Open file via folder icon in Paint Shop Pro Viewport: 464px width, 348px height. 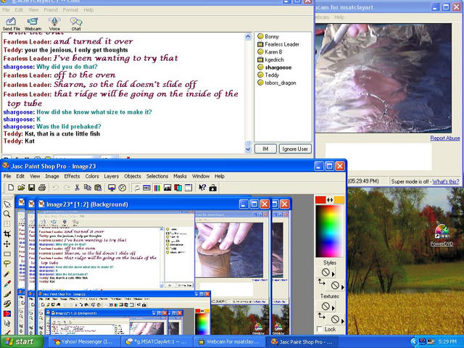tap(21, 188)
